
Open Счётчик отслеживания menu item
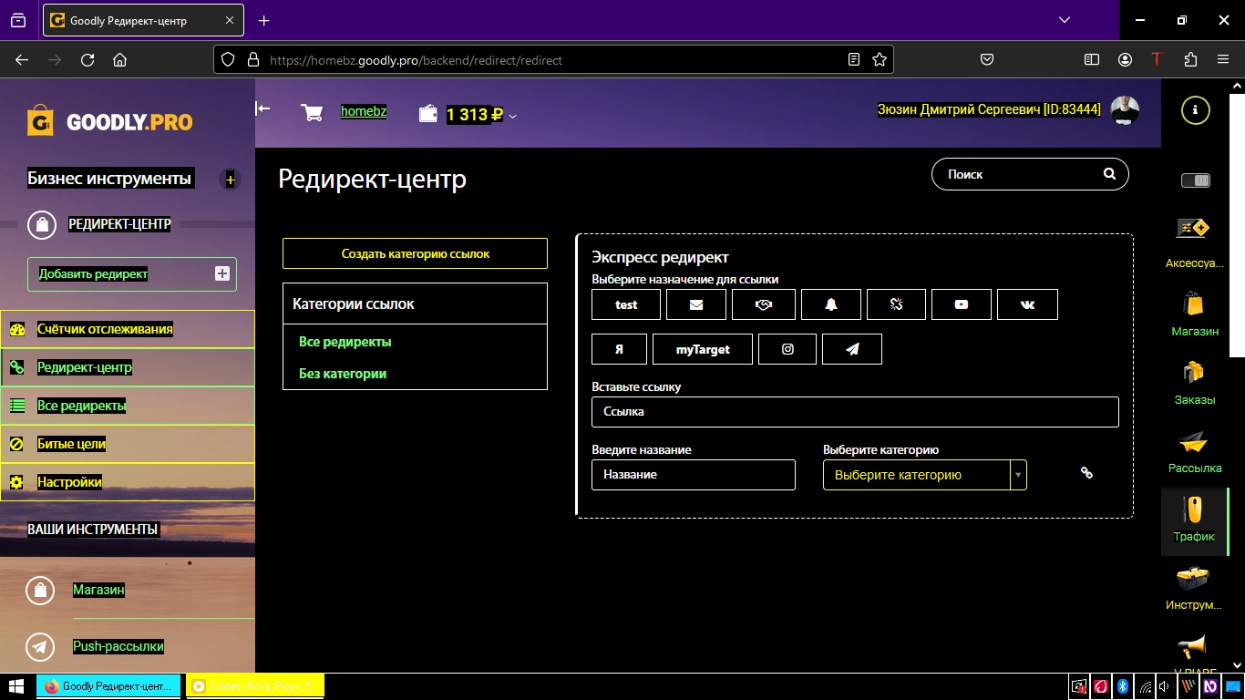point(128,329)
